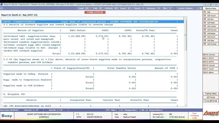Open Search F3 in the toolbar

pyautogui.click(x=139, y=8)
